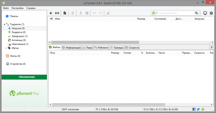Screen dimensions: 216x113
Task: Click the Twitter icon in status bar
Action: pyautogui.click(x=198, y=109)
